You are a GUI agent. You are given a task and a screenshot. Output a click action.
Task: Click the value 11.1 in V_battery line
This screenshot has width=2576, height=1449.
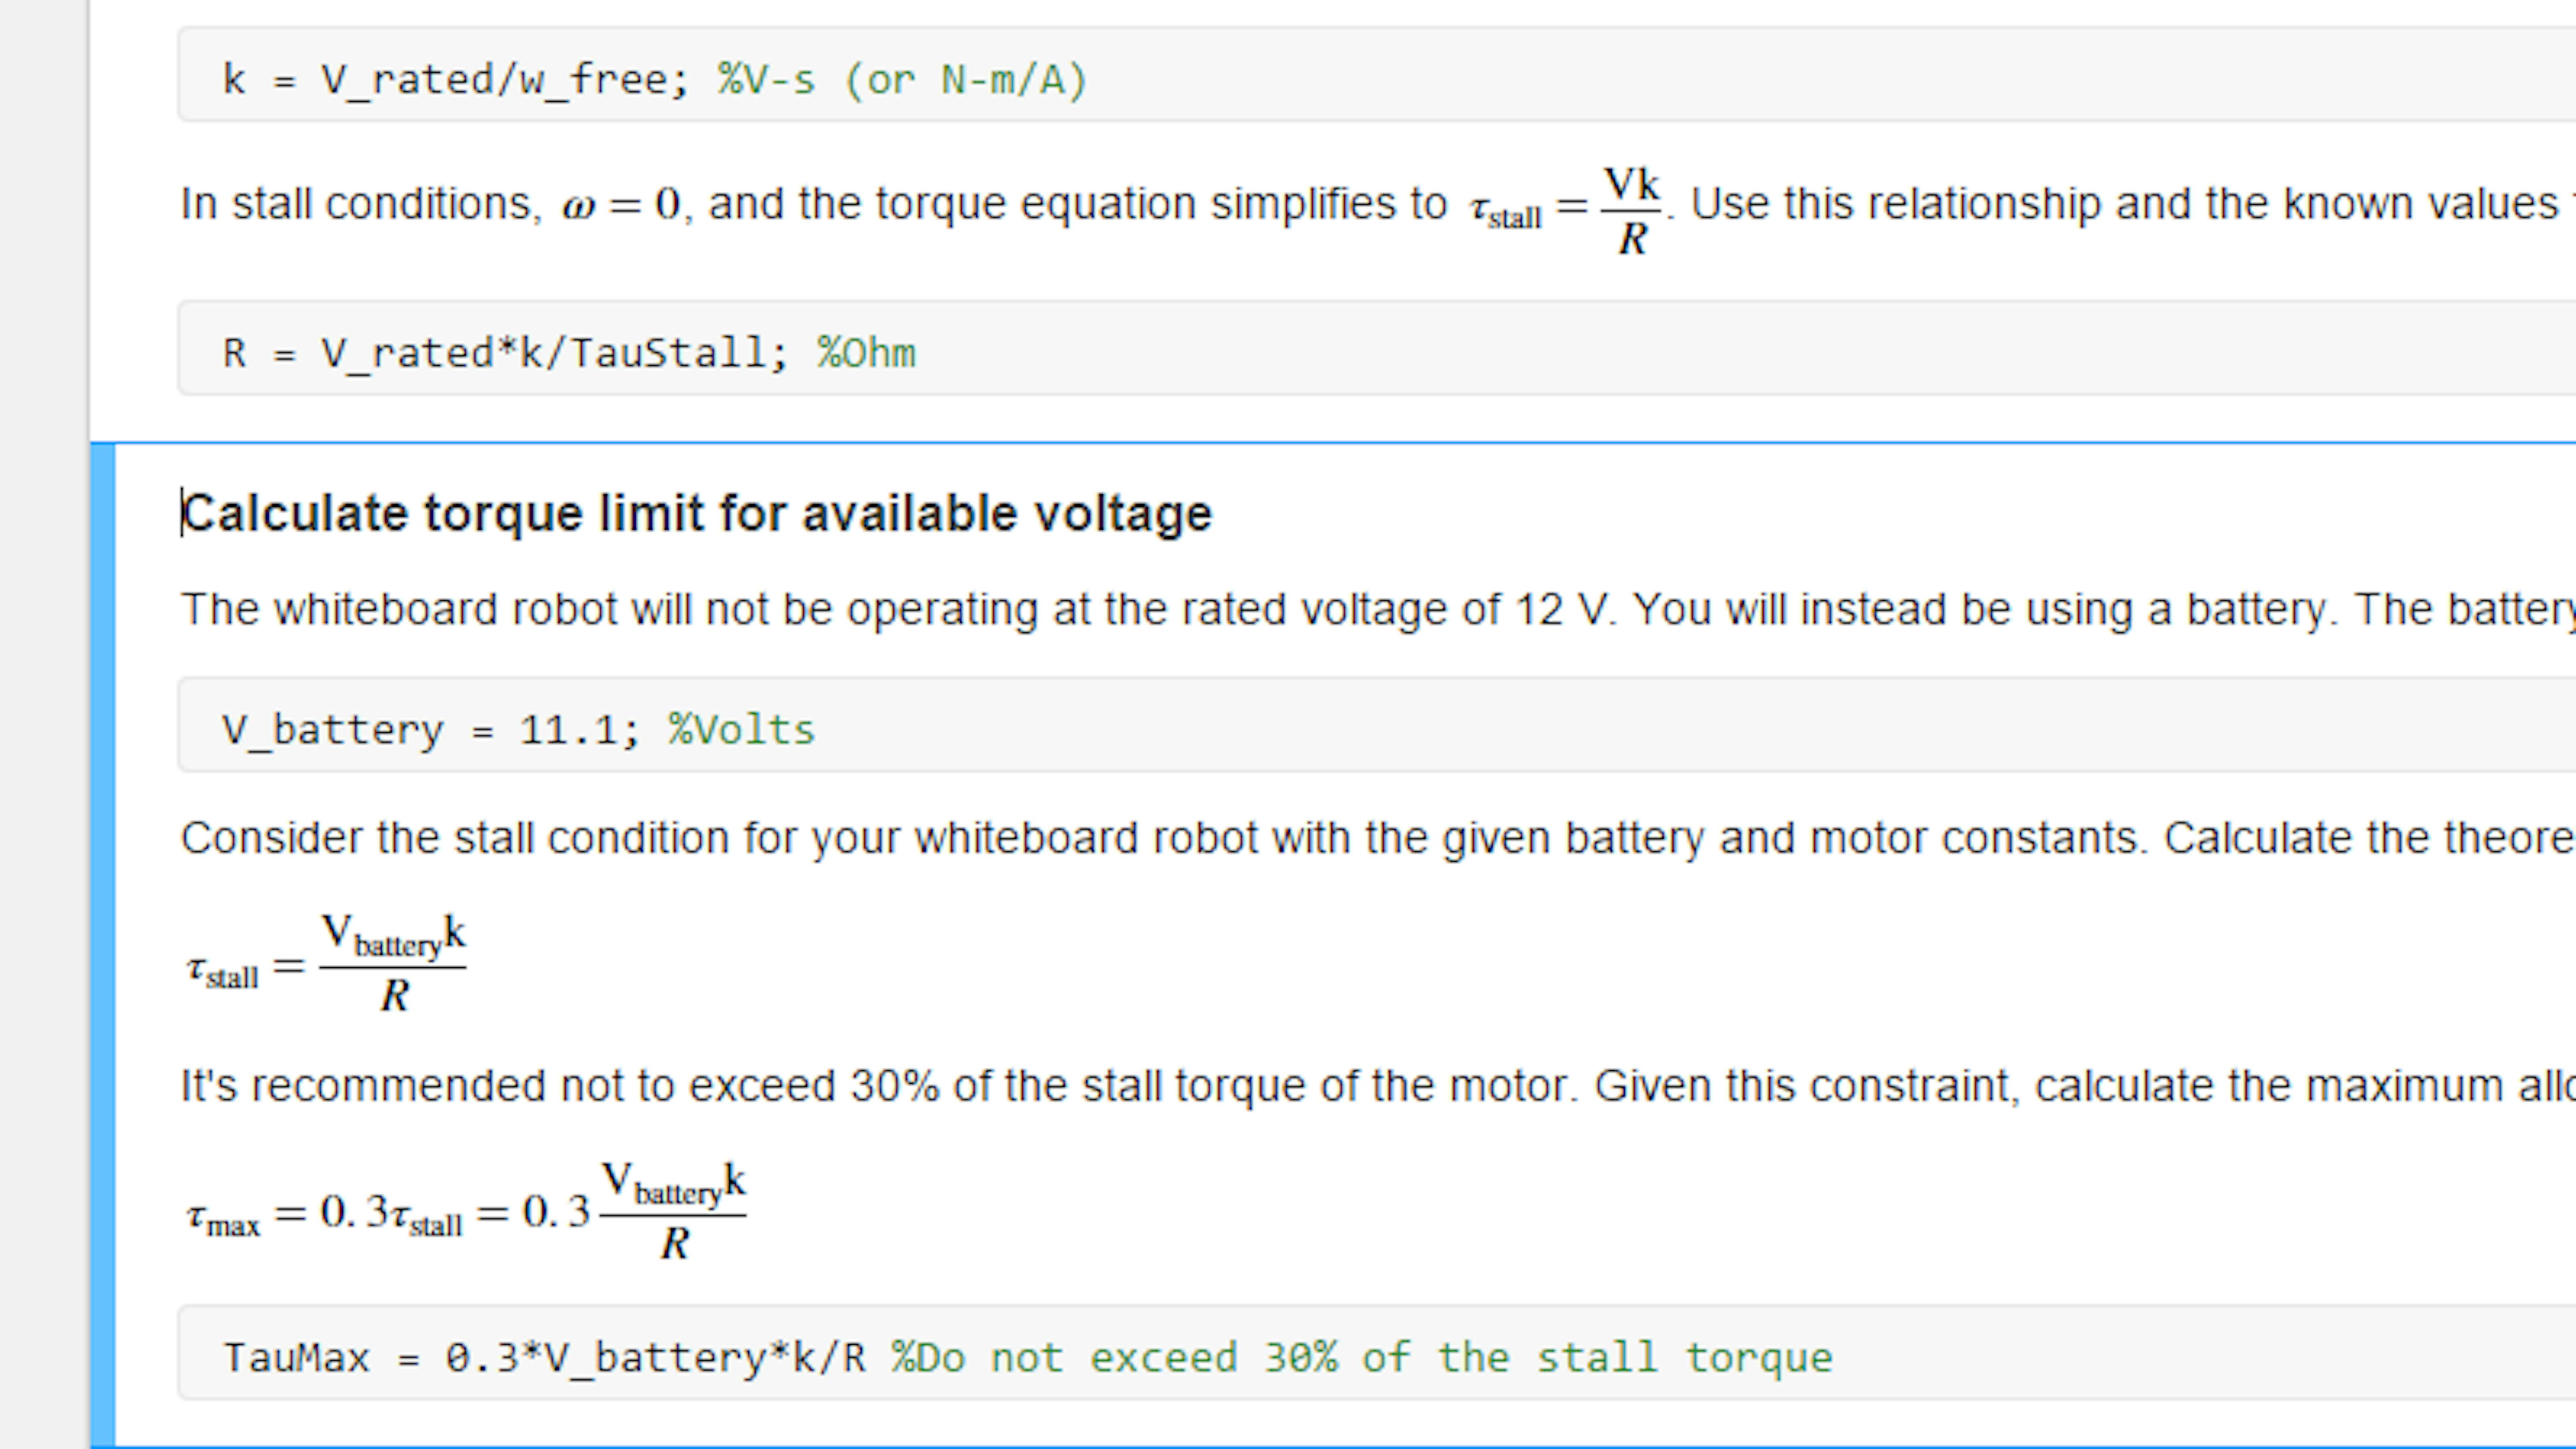pos(568,730)
